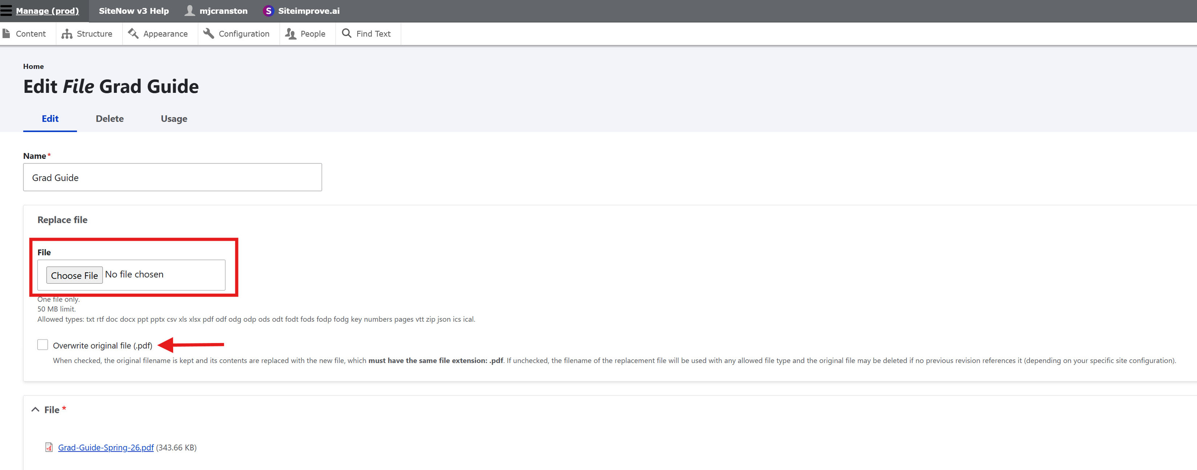The height and width of the screenshot is (470, 1197).
Task: Click the Choose File button
Action: coord(74,276)
